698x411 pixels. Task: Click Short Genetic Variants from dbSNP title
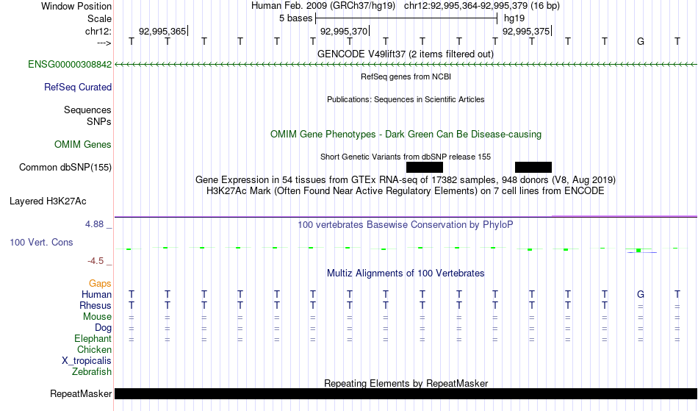[x=406, y=157]
